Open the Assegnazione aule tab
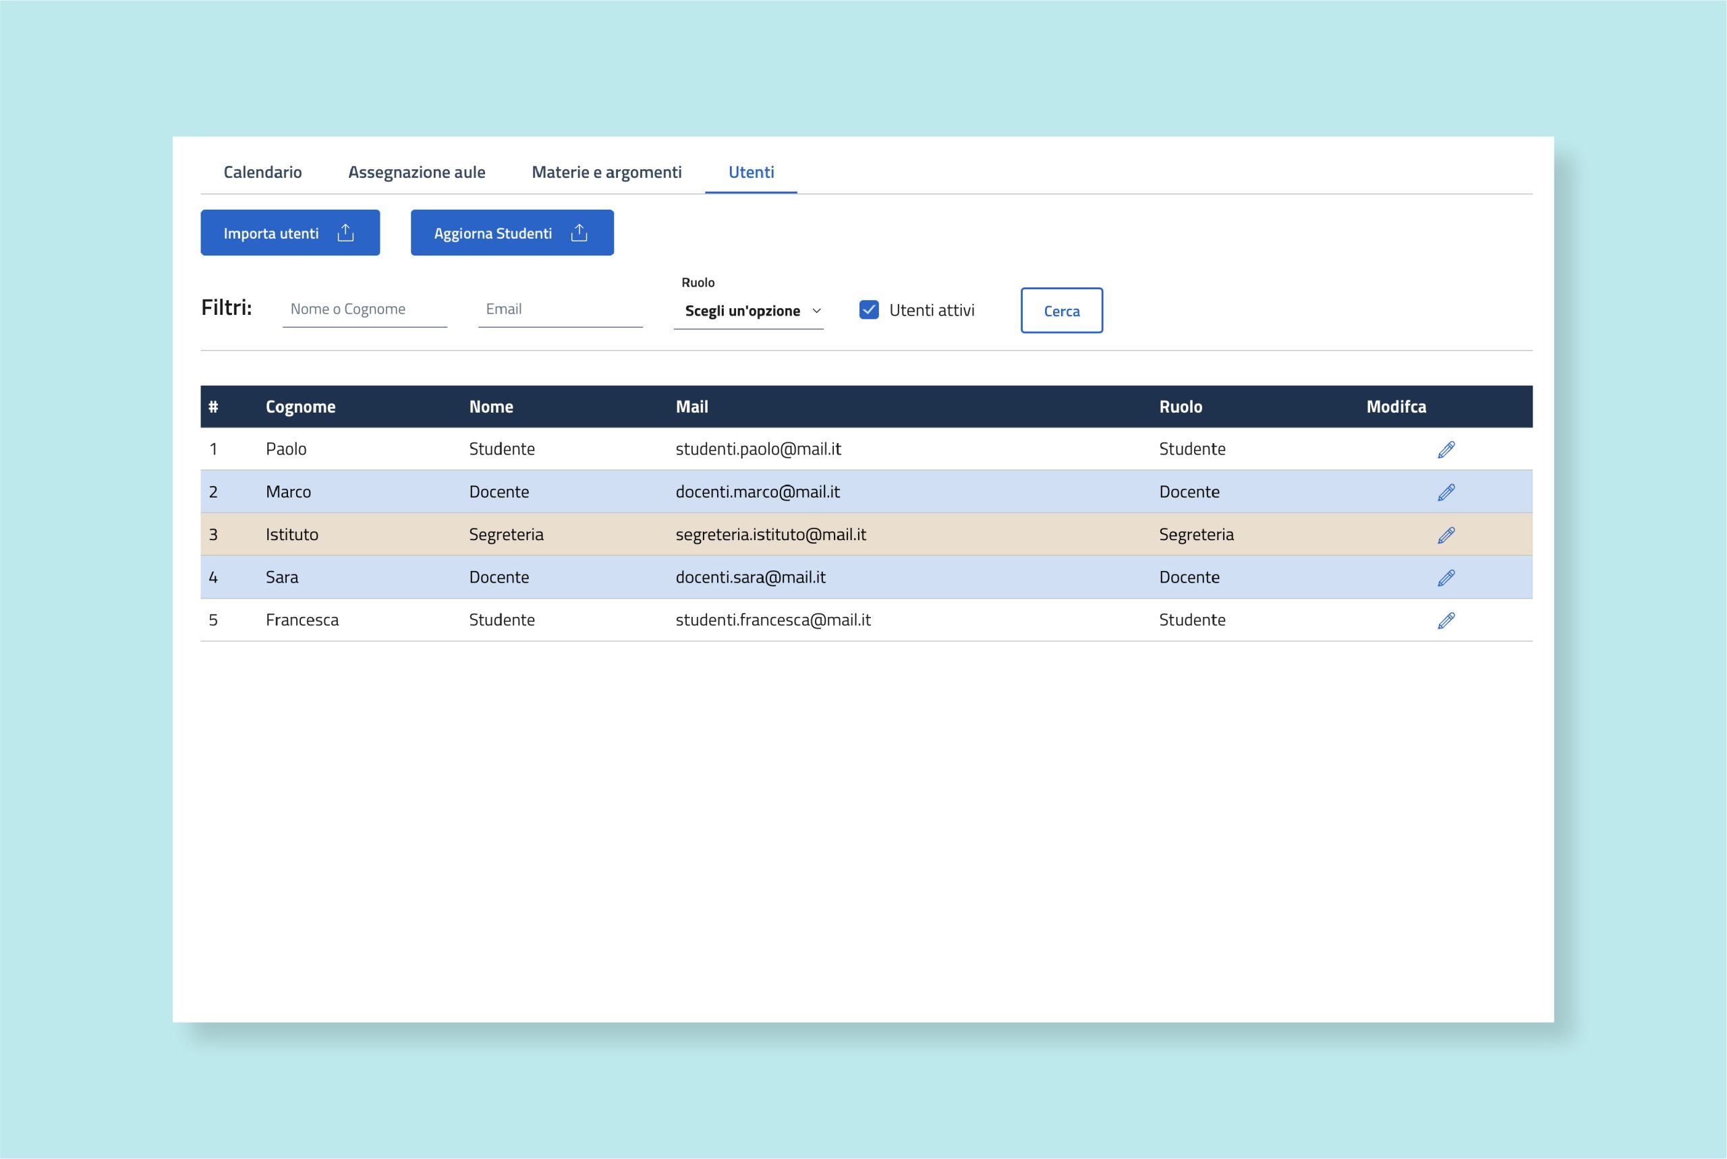The width and height of the screenshot is (1727, 1159). (x=416, y=172)
